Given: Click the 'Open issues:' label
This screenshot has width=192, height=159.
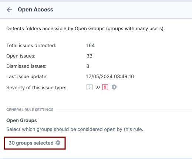Looking at the screenshot, I should pos(21,56).
